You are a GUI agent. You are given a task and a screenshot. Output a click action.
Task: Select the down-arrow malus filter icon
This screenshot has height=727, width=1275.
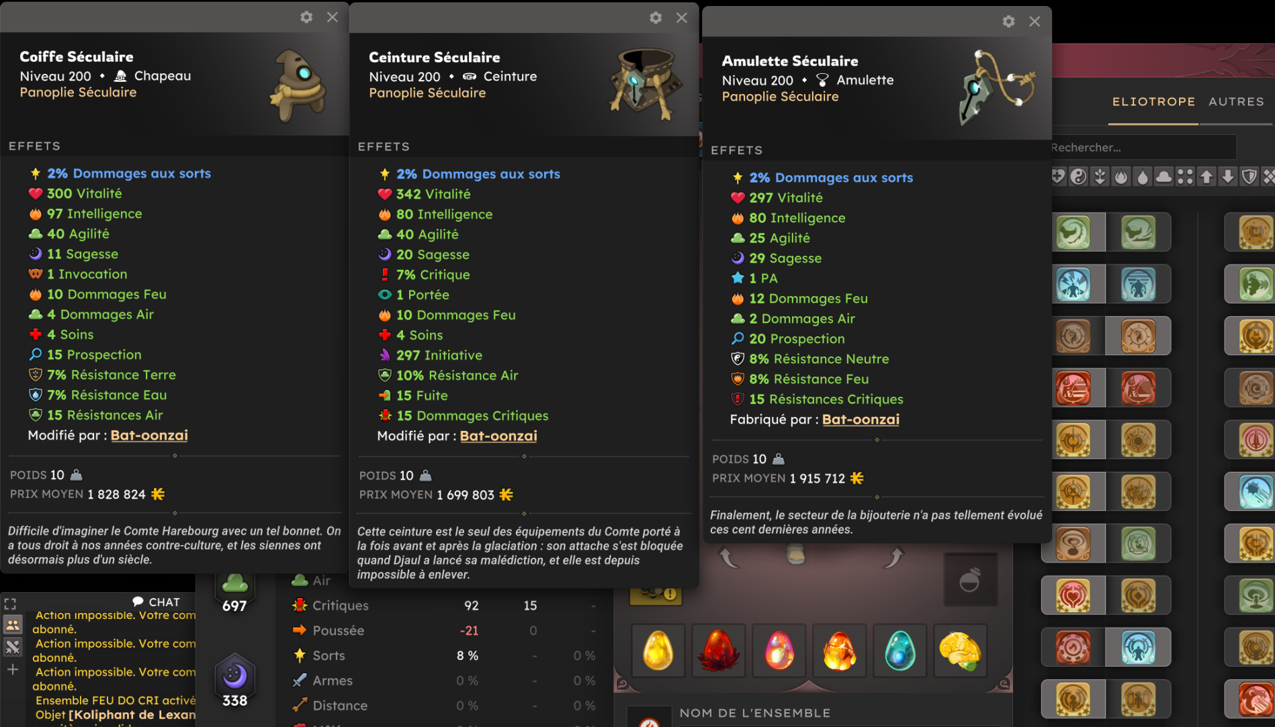1228,177
